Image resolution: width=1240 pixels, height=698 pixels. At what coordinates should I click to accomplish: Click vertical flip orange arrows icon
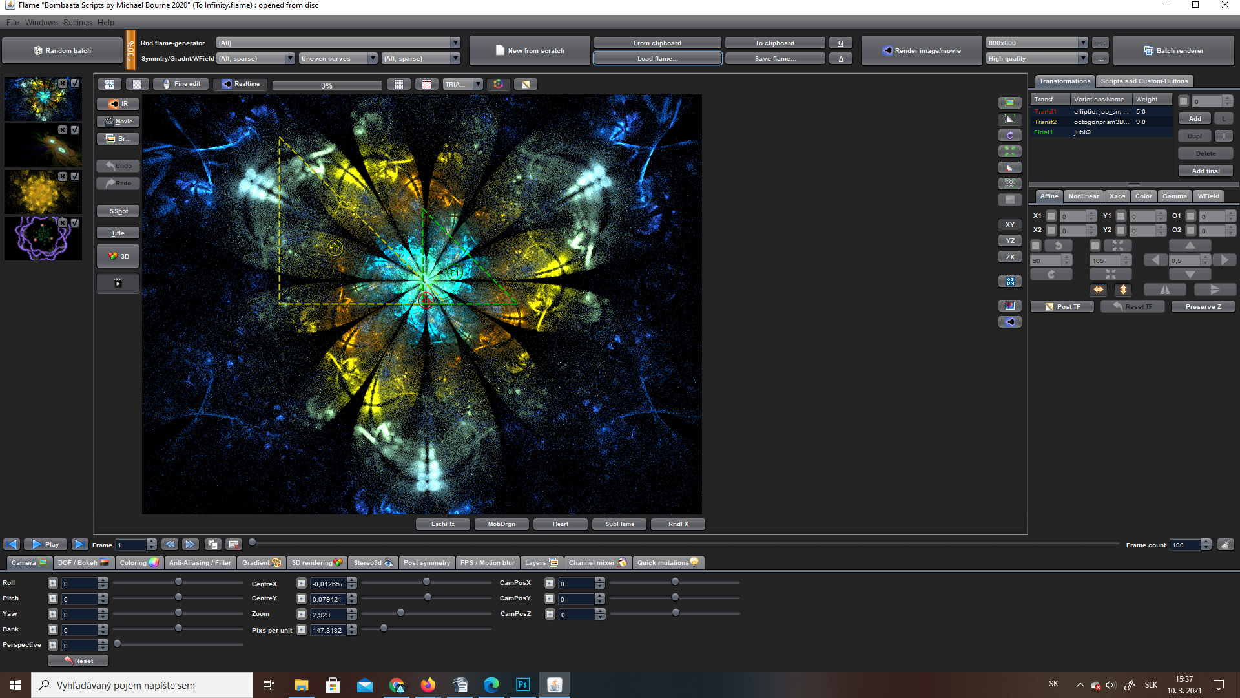click(1123, 290)
